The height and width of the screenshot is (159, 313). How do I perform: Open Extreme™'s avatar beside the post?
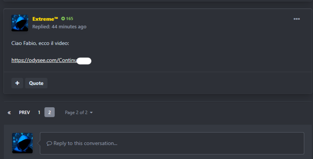20,23
